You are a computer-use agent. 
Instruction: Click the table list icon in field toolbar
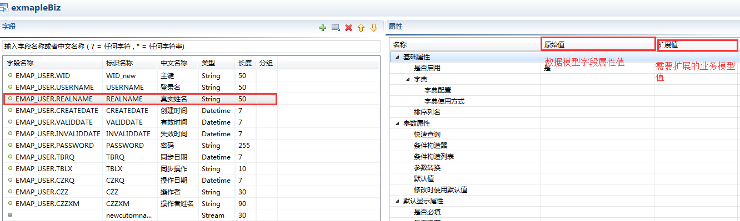coord(336,27)
